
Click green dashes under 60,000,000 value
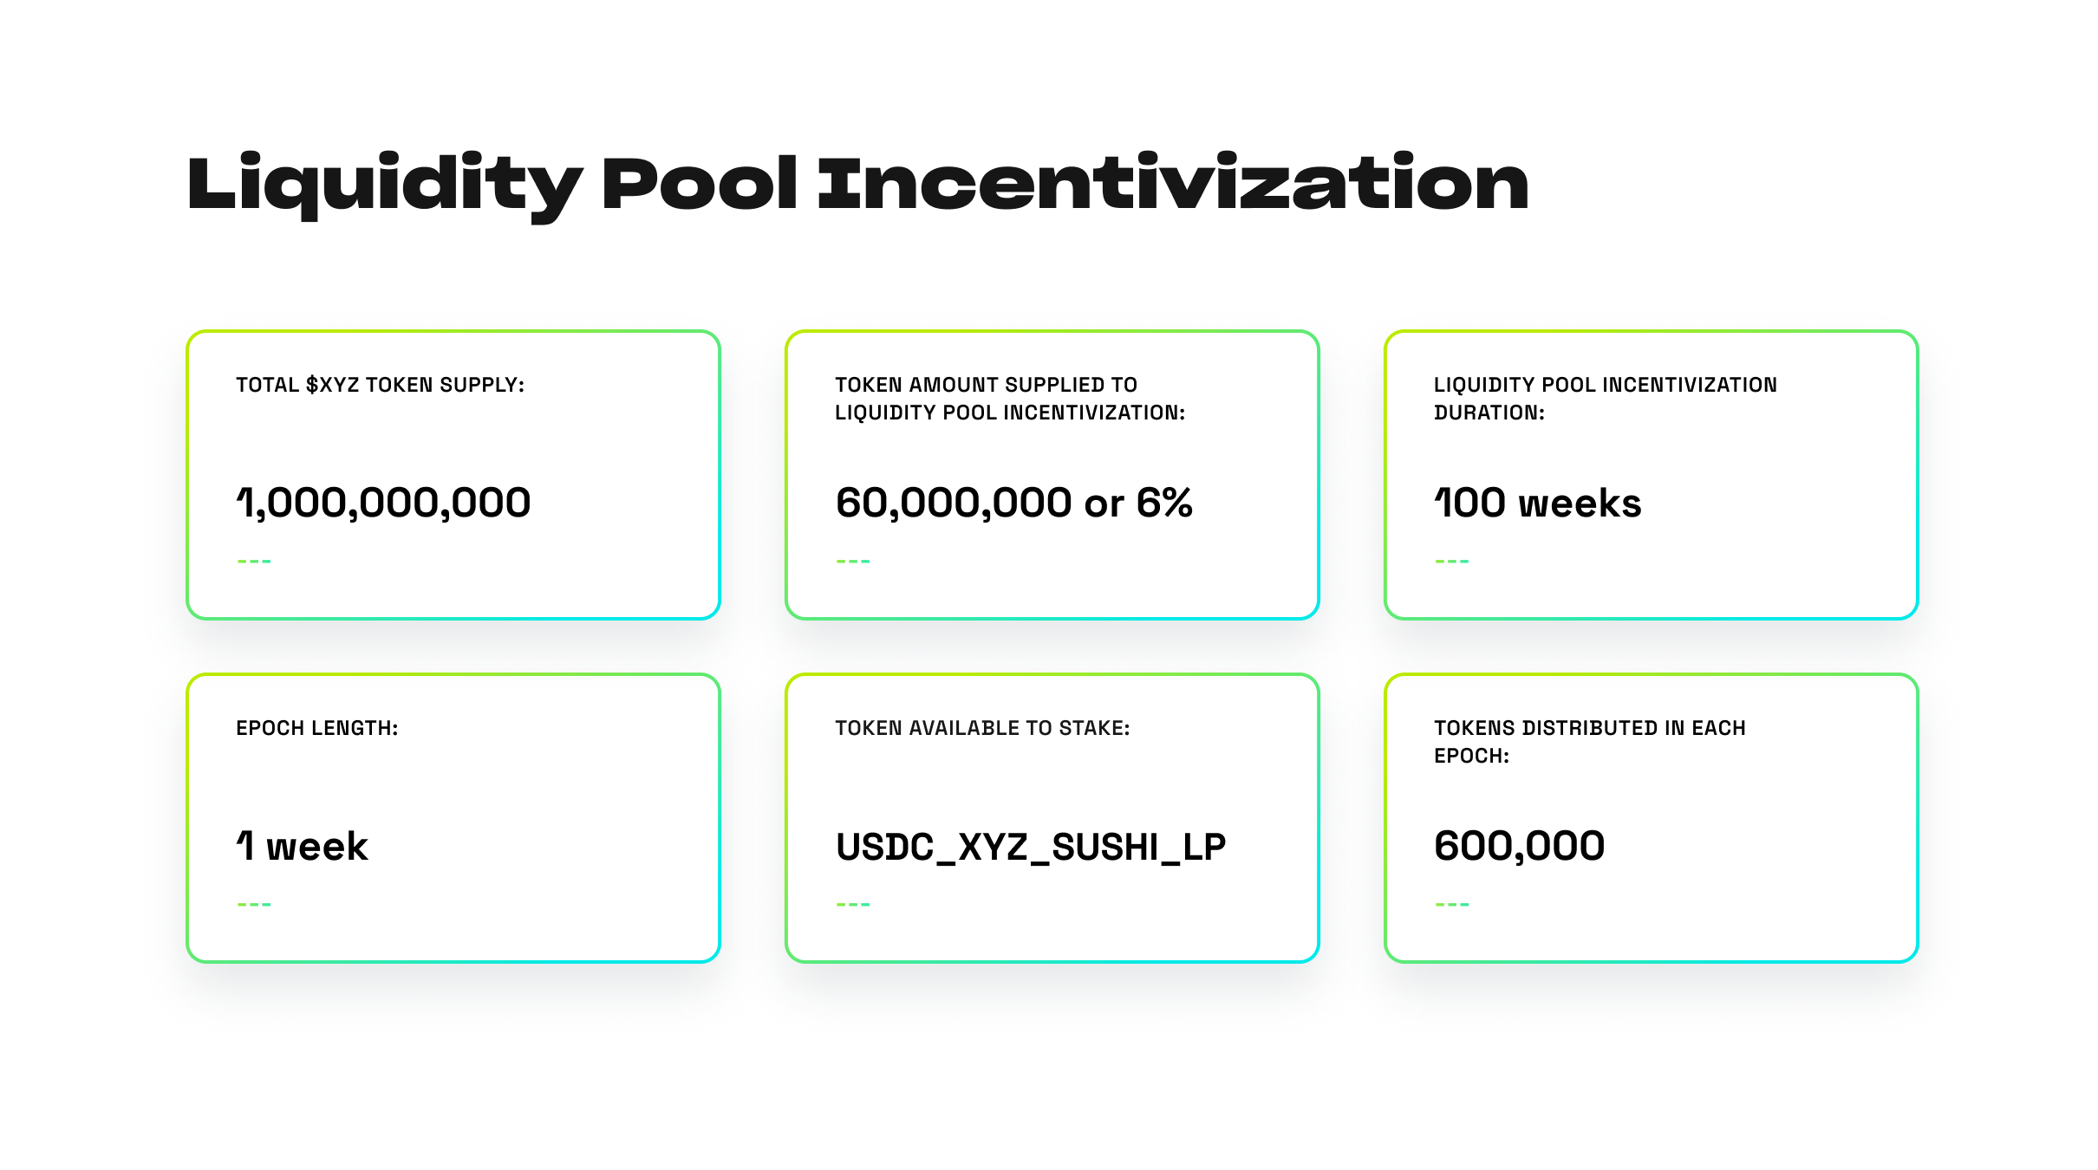[853, 562]
